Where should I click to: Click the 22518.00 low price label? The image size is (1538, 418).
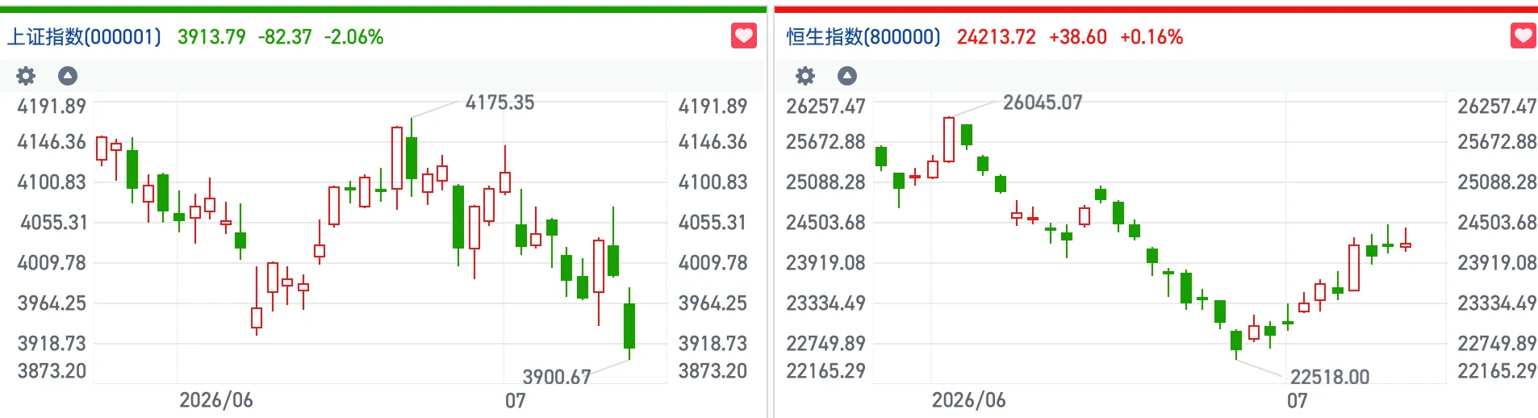[x=1330, y=377]
